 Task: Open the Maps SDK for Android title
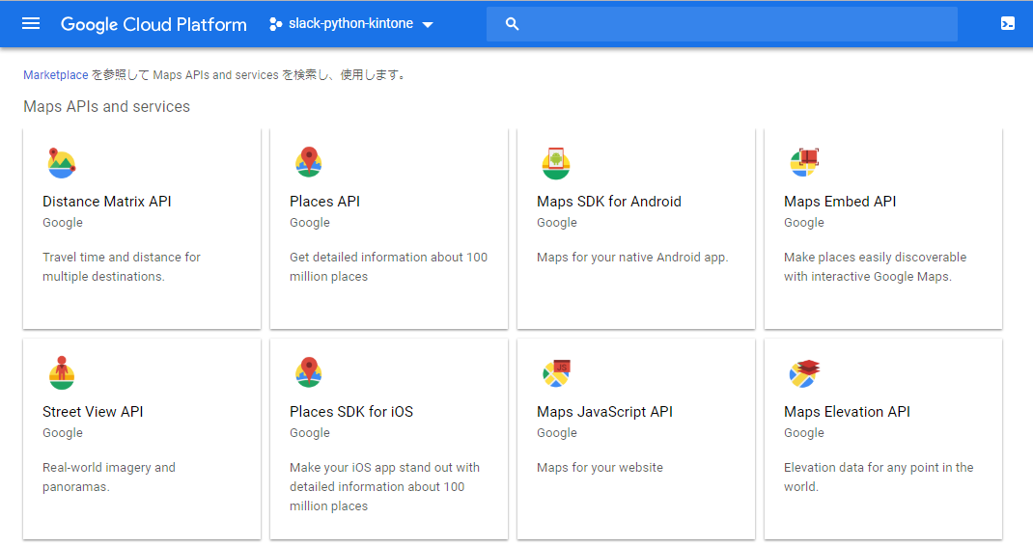click(609, 202)
